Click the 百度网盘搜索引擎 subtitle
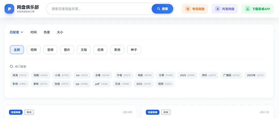Image resolution: width=279 pixels, height=118 pixels. click(x=26, y=12)
